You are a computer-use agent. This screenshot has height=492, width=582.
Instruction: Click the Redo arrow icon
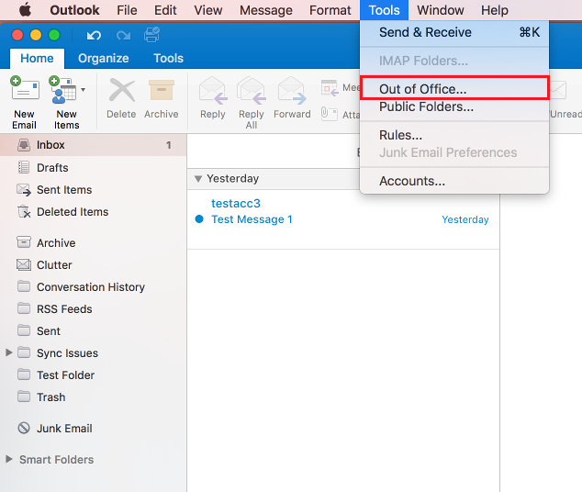pos(123,36)
